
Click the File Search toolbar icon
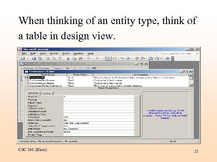click(40, 58)
